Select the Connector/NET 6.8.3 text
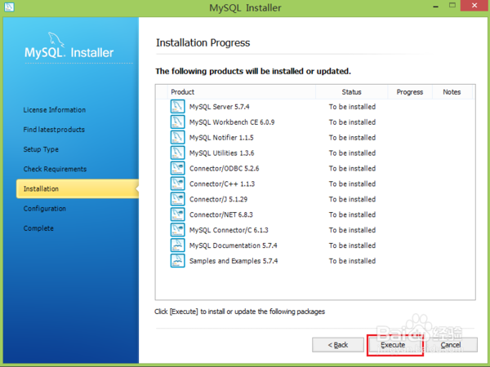490x367 pixels. click(221, 214)
